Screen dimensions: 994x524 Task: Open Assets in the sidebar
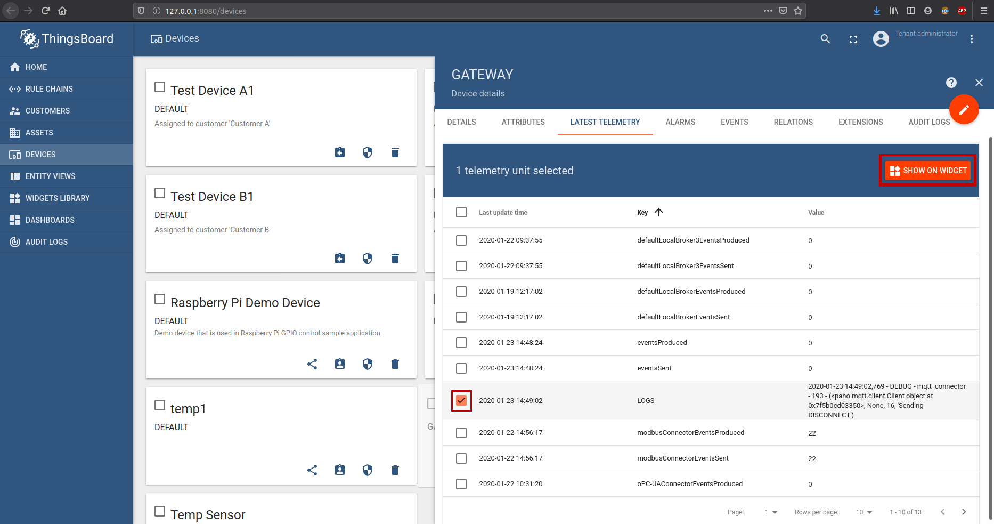(x=66, y=133)
